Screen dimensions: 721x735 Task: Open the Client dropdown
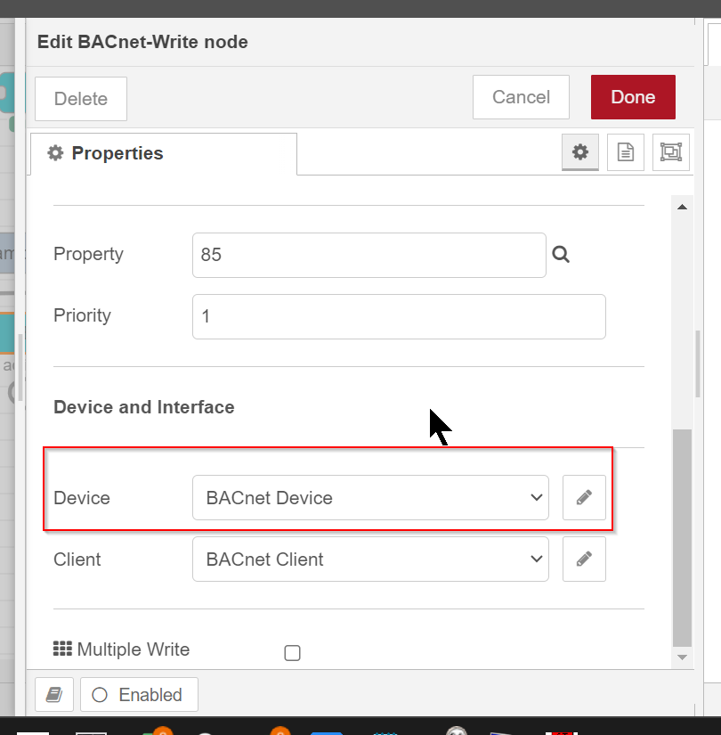[370, 559]
